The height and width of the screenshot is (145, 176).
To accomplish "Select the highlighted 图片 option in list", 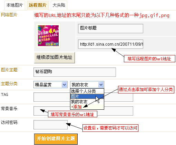I will (x=87, y=97).
